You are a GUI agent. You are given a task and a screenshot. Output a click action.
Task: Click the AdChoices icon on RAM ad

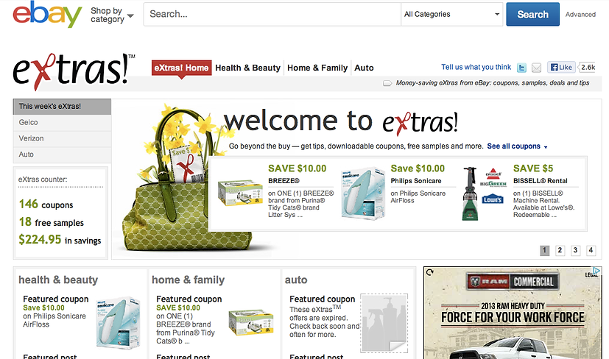click(x=596, y=271)
